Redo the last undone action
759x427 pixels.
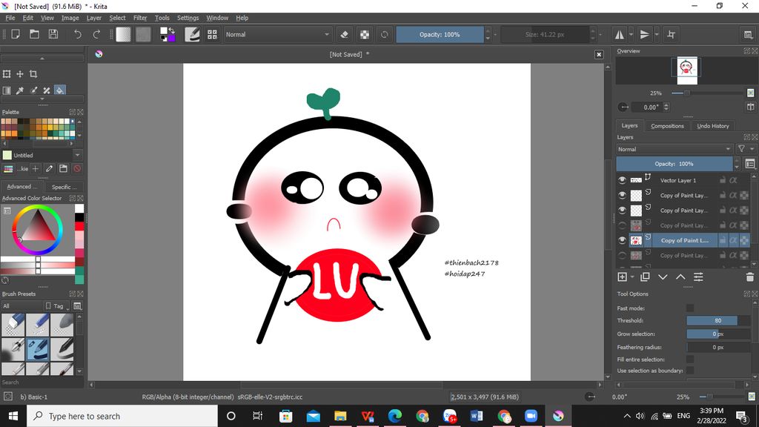tap(96, 34)
